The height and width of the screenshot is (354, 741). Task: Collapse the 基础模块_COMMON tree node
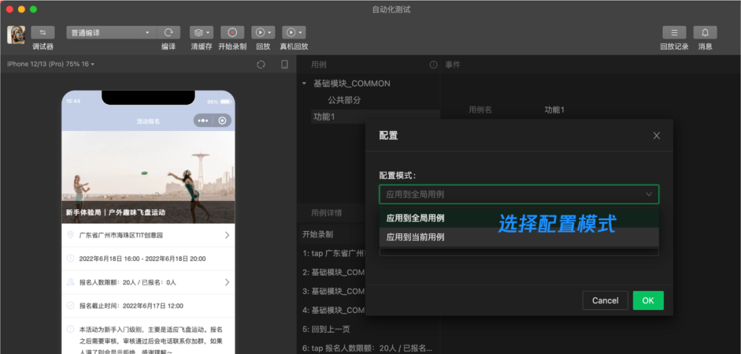click(304, 84)
